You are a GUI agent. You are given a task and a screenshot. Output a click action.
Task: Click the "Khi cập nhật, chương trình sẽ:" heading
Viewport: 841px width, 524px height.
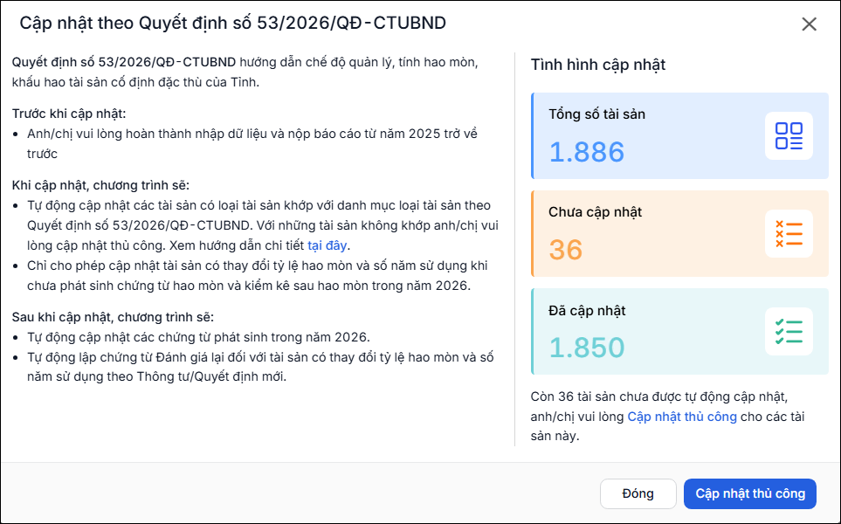[100, 185]
